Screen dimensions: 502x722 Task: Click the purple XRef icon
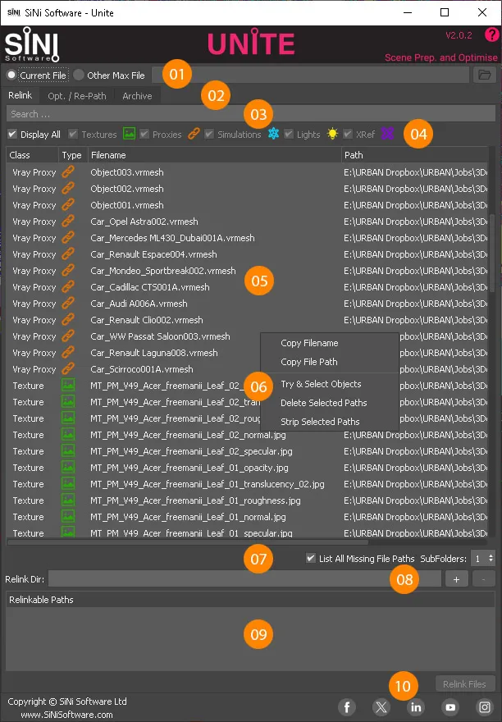click(x=388, y=134)
